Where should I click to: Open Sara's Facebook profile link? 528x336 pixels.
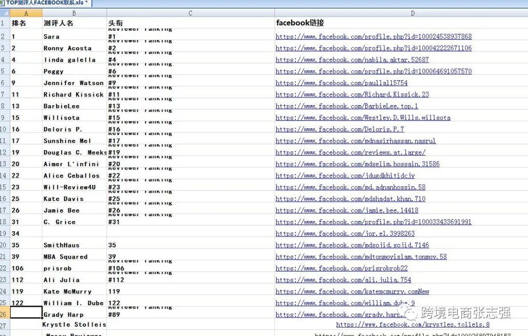[x=374, y=36]
